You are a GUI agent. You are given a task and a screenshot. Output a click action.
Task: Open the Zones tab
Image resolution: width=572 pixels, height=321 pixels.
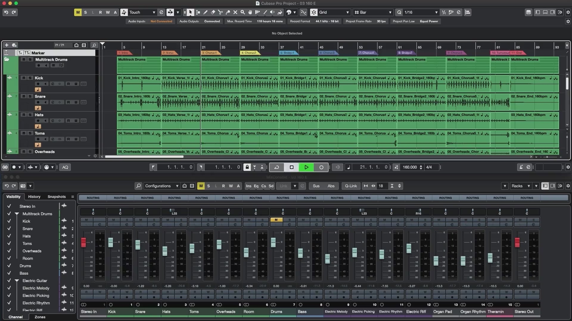tap(40, 317)
